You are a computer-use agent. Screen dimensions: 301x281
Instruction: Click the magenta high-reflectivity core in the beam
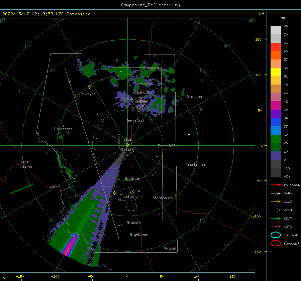point(70,246)
